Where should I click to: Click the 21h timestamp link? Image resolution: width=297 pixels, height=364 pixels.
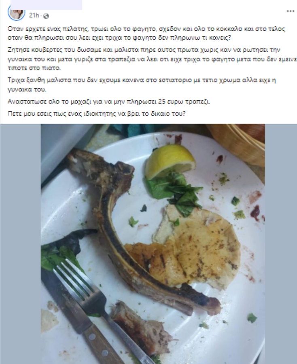[34, 15]
